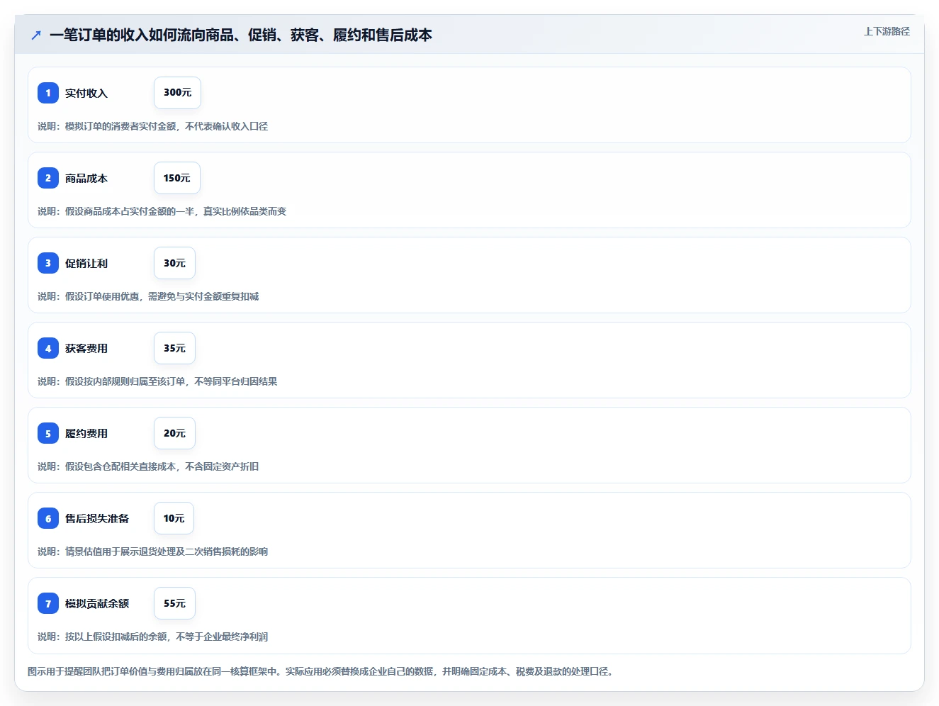Screen dimensions: 939x706
Task: Click the 55元 value chip
Action: (x=174, y=603)
